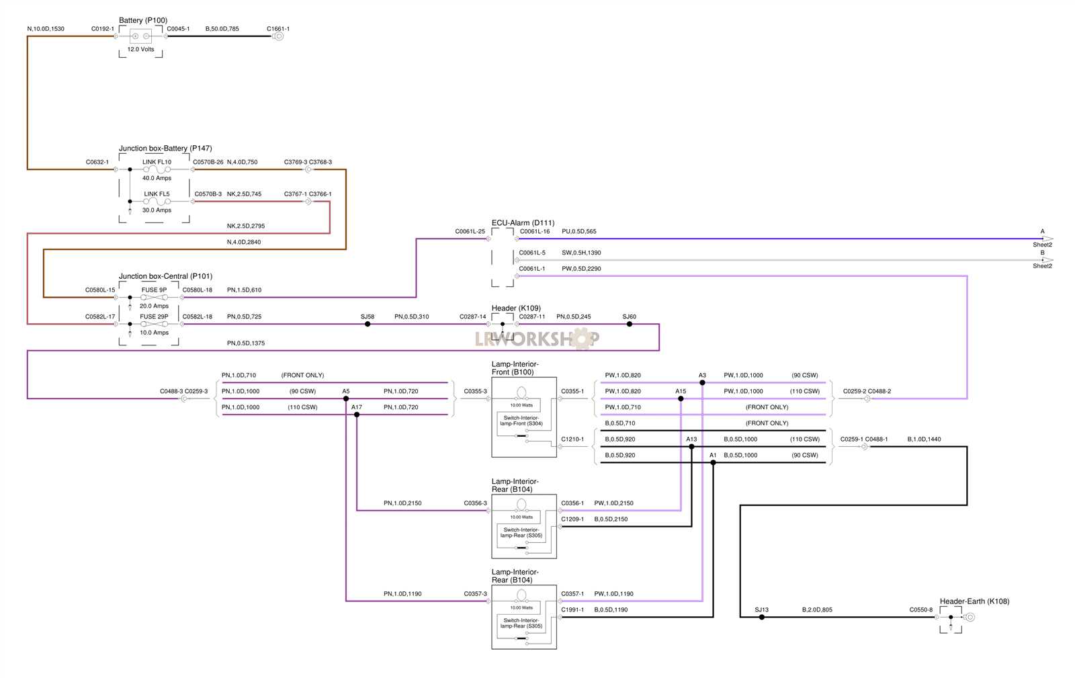Viewport: 1075px width, 678px height.
Task: Select the Lamp-Interior-Front (B100) title
Action: click(x=515, y=368)
